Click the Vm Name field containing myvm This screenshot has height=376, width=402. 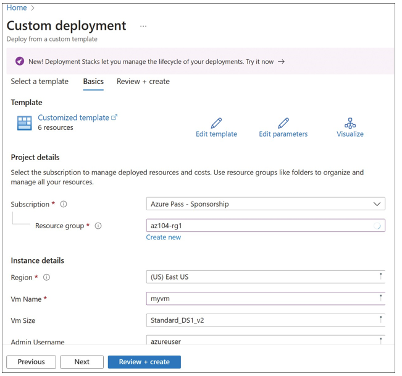pyautogui.click(x=266, y=299)
